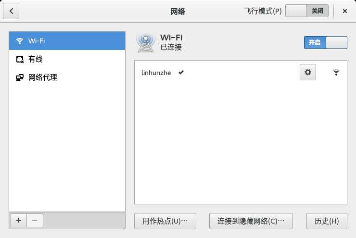Click the Wi-Fi antenna tower icon
This screenshot has height=238, width=356.
tap(146, 43)
